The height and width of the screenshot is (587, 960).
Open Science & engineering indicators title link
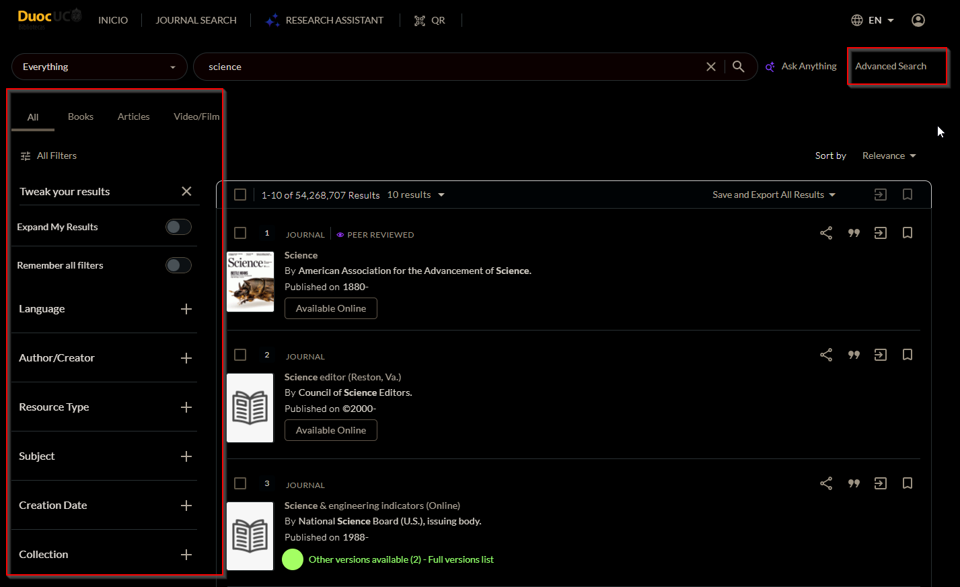tap(372, 506)
